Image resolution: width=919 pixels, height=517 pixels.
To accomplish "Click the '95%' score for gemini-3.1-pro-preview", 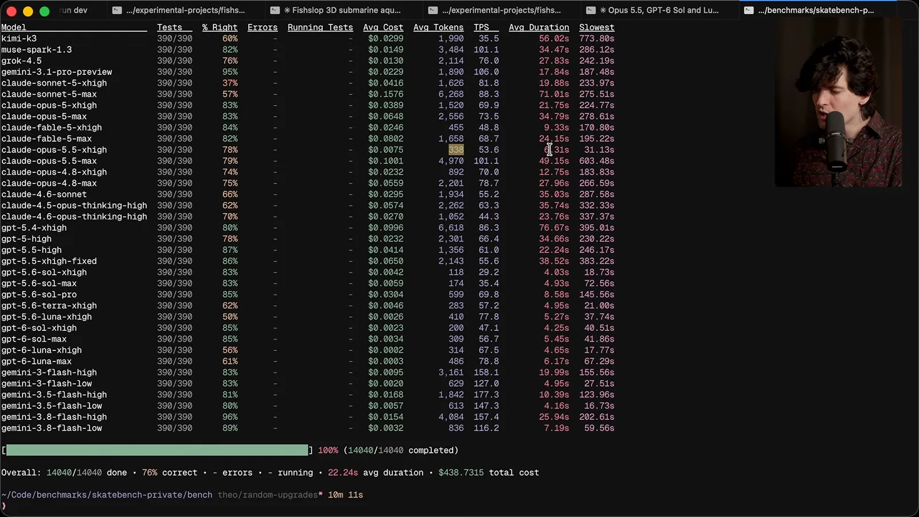I will [230, 72].
